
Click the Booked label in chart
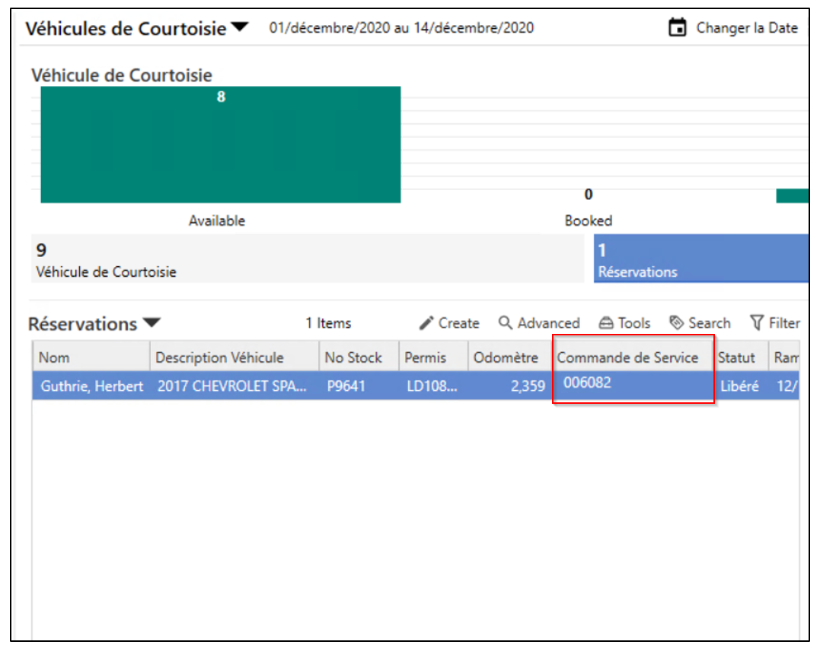[x=589, y=221]
